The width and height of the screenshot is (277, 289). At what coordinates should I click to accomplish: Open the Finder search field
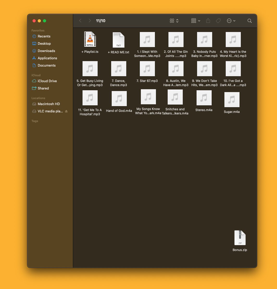[x=249, y=21]
